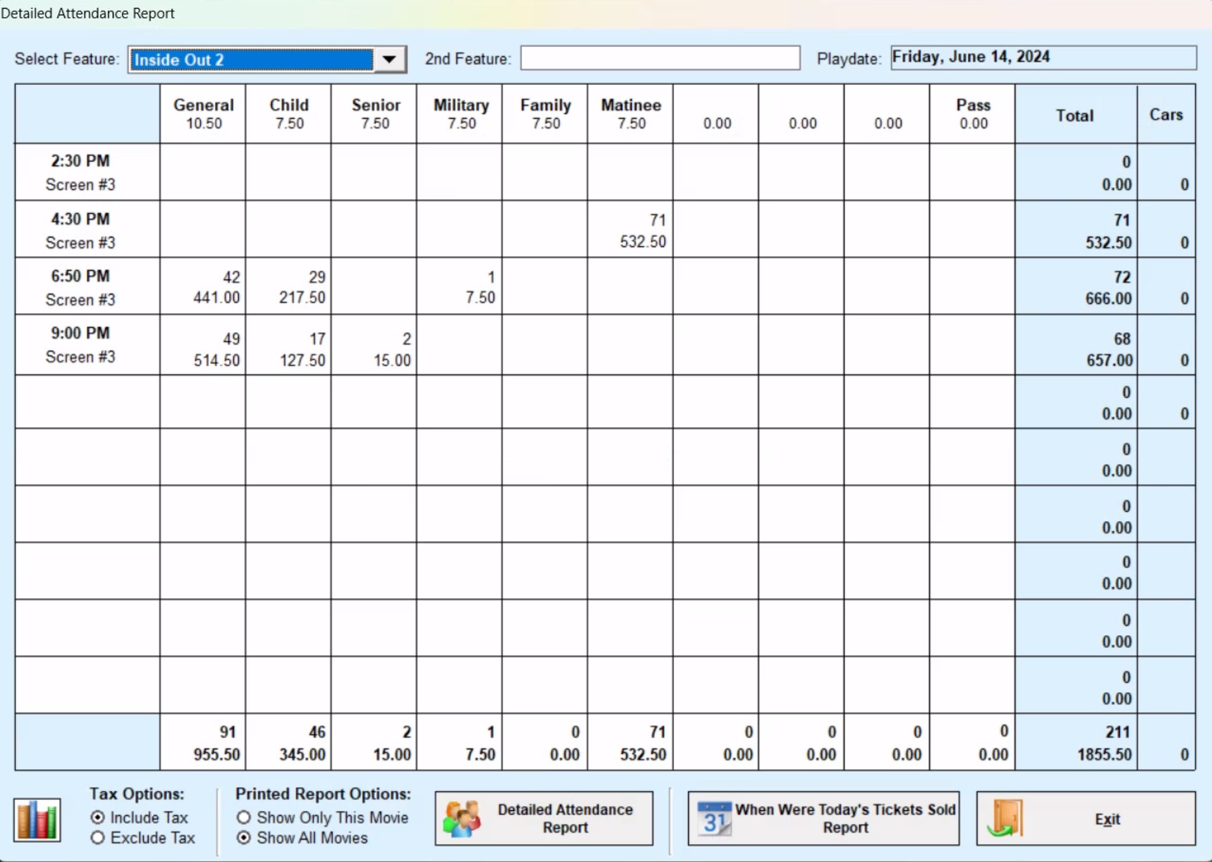Open the Select Feature dropdown arrow

[x=389, y=60]
